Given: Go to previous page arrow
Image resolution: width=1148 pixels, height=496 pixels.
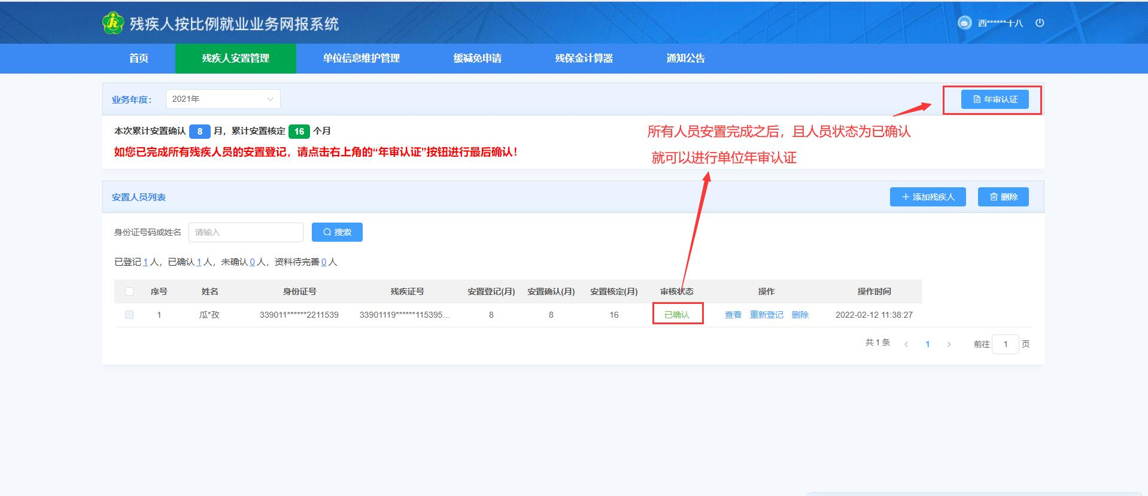Looking at the screenshot, I should [906, 344].
